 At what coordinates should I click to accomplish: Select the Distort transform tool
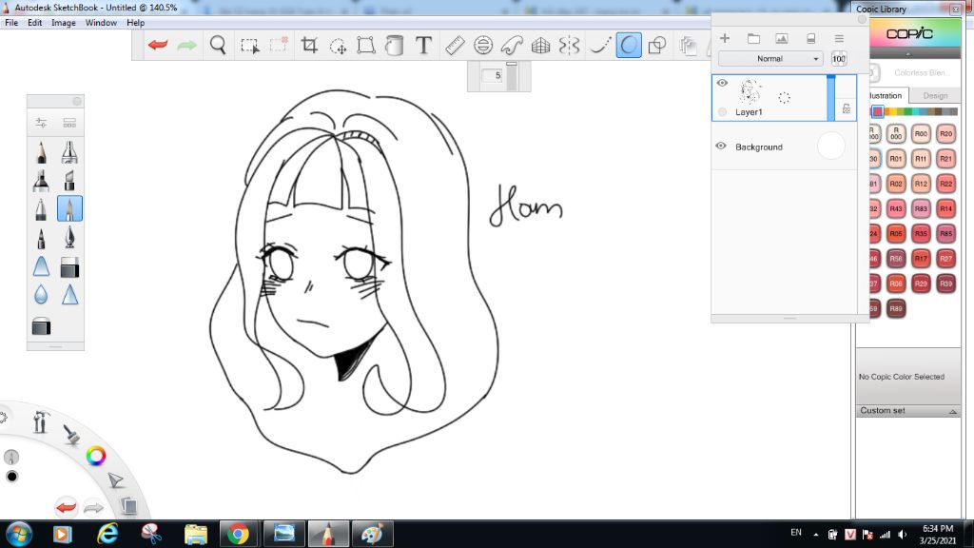(366, 45)
